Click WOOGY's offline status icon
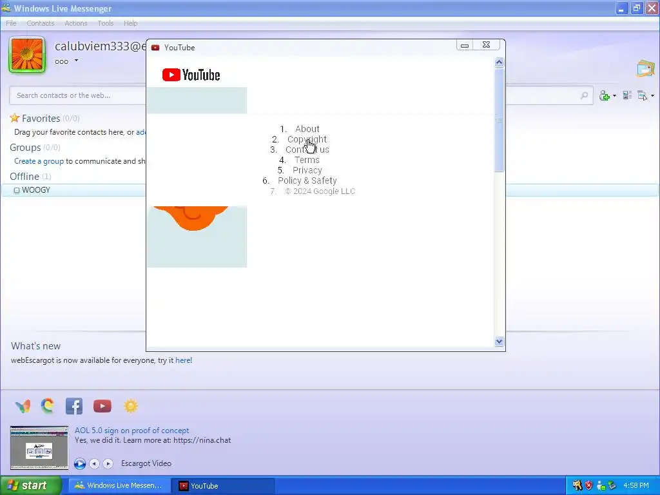The width and height of the screenshot is (660, 495). [17, 190]
